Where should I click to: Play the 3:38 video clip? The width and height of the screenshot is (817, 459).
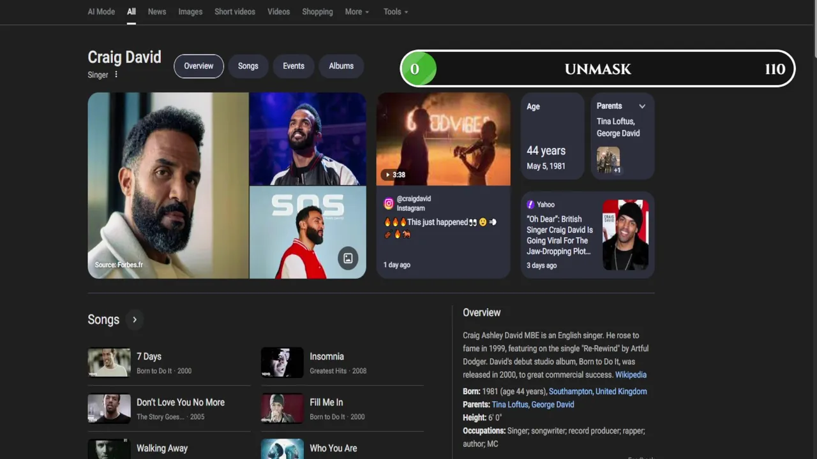tap(444, 139)
